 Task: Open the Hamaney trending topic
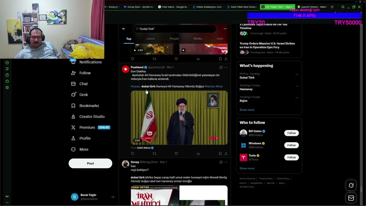[246, 89]
